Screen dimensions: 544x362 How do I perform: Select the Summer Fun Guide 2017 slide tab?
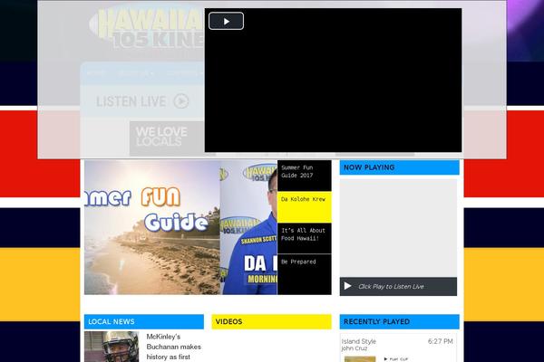tap(305, 176)
